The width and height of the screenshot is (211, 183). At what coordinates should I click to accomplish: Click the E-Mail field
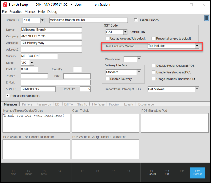tap(56, 83)
